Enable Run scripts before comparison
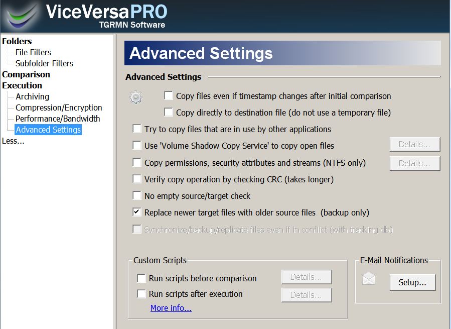 tap(141, 278)
